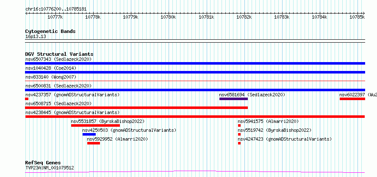Open nsv4238445 gnomAD variant label
Screen dimensions: 377x177
pyautogui.click(x=72, y=112)
